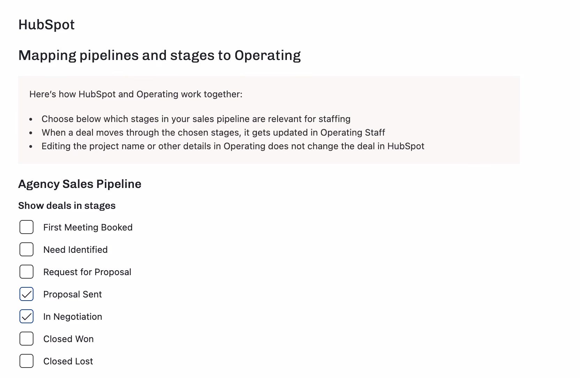This screenshot has height=378, width=580.
Task: Click the 'Closed Won' text label
Action: click(68, 339)
